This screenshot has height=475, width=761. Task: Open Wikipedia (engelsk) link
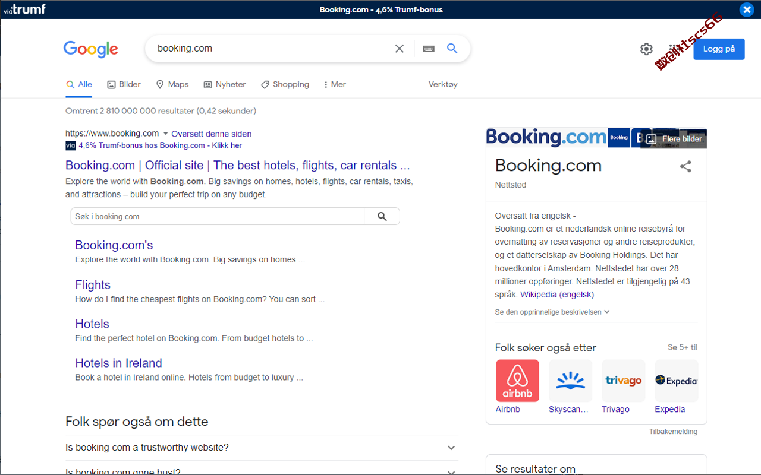pos(557,294)
